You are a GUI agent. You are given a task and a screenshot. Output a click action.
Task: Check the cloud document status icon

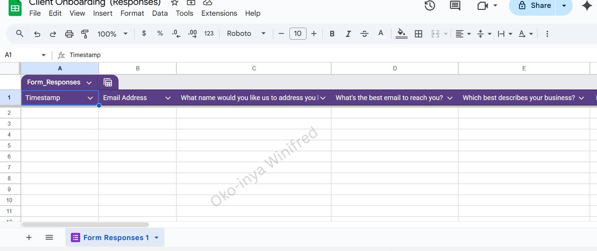tap(207, 2)
